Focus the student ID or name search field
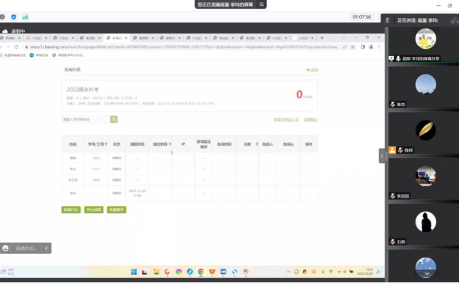 (85, 119)
